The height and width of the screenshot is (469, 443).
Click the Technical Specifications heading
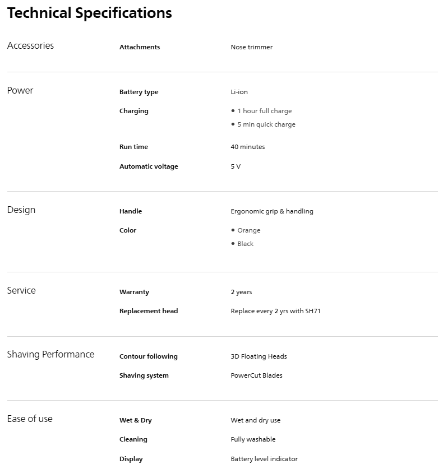[x=89, y=13]
